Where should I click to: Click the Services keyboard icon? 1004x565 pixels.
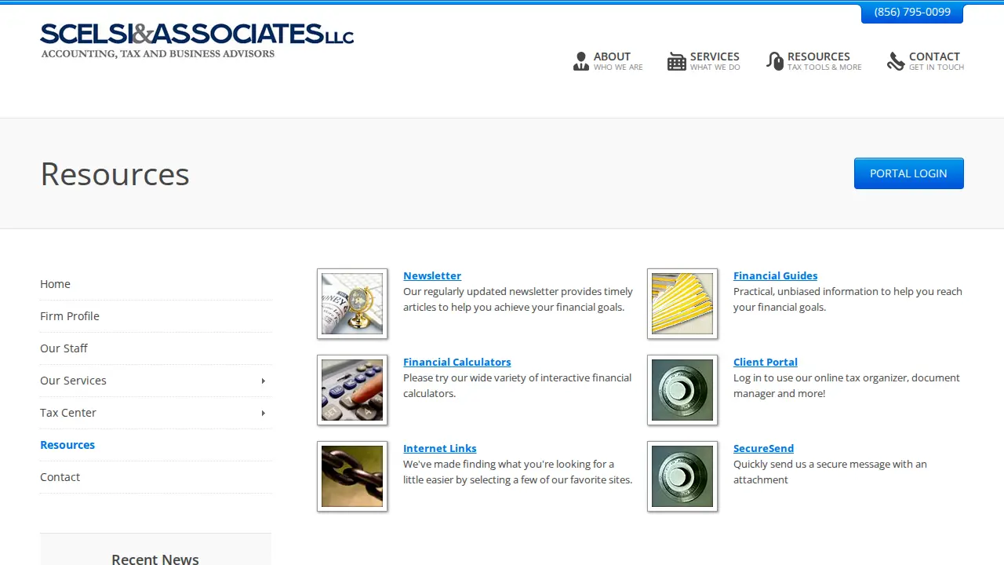(x=676, y=61)
